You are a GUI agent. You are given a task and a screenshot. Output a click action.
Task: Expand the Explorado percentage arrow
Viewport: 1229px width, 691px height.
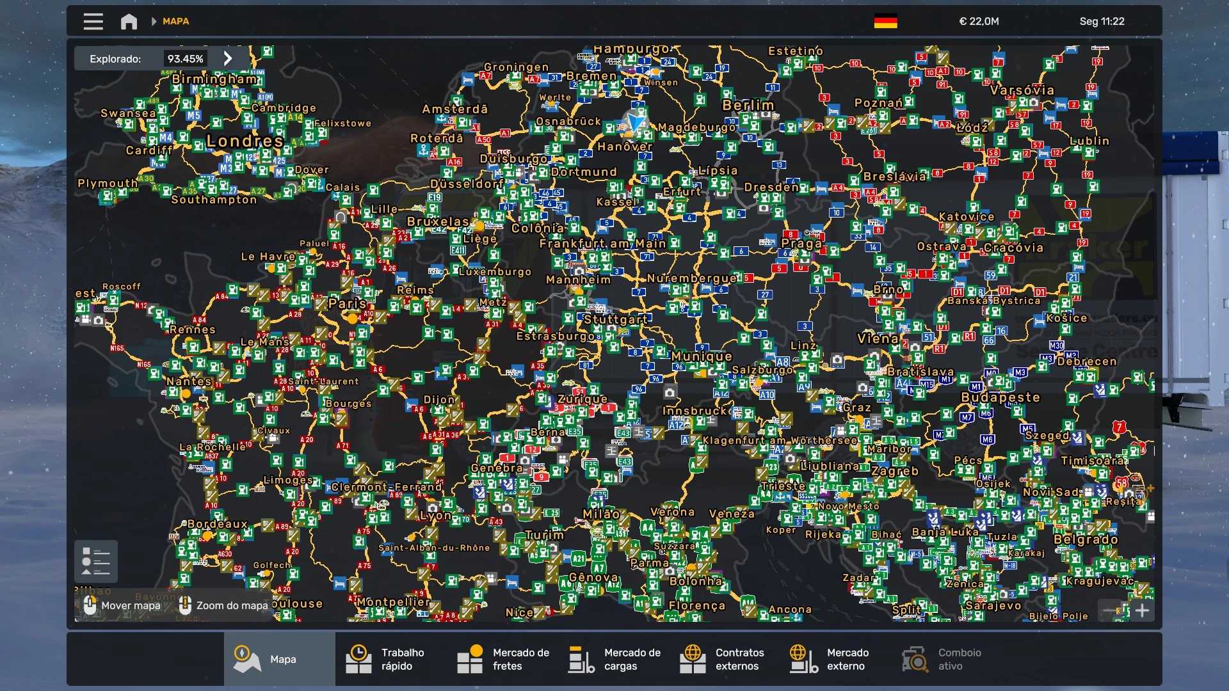click(x=228, y=58)
